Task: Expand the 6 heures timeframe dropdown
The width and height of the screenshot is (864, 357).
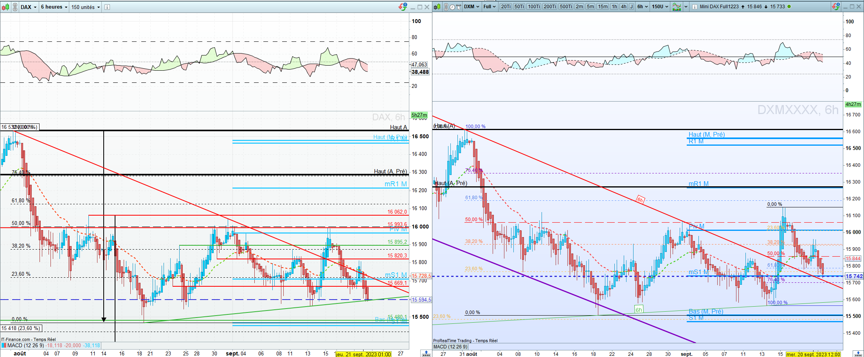Action: [x=54, y=7]
